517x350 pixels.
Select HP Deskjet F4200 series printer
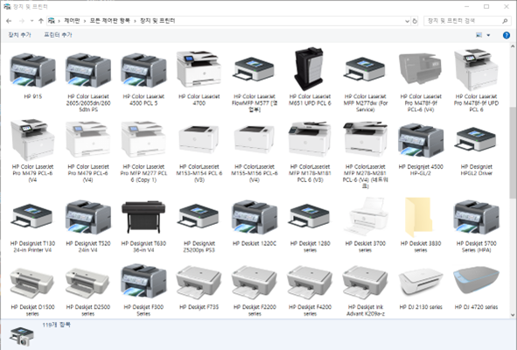pos(310,290)
